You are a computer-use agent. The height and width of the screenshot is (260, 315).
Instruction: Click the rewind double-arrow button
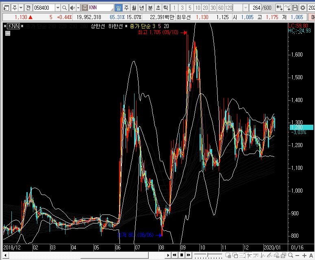(x=174, y=255)
